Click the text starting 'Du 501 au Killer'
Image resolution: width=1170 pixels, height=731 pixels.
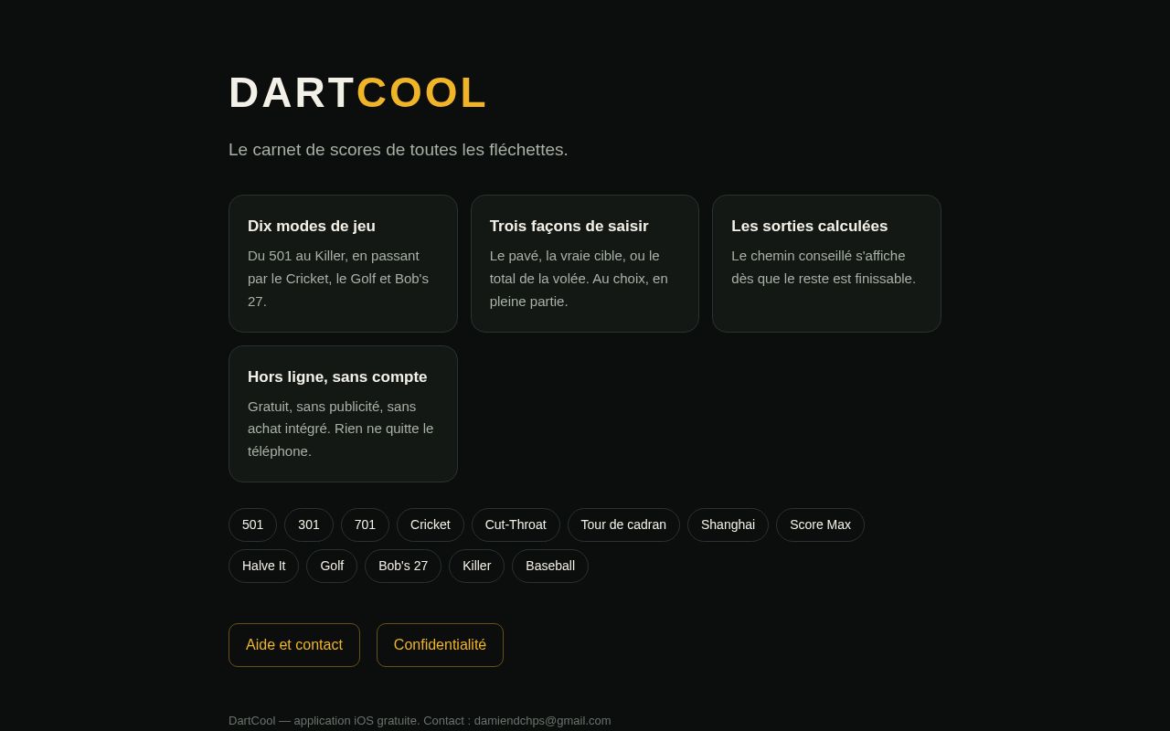click(338, 279)
